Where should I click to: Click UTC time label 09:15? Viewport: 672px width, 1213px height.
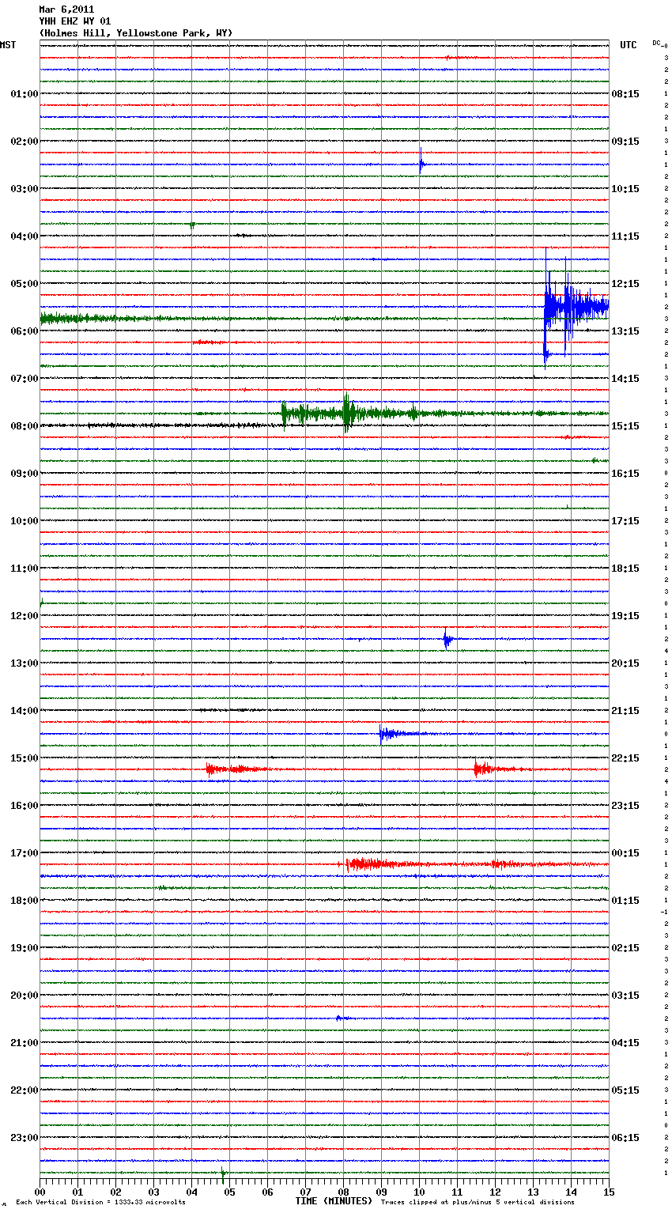pyautogui.click(x=625, y=142)
